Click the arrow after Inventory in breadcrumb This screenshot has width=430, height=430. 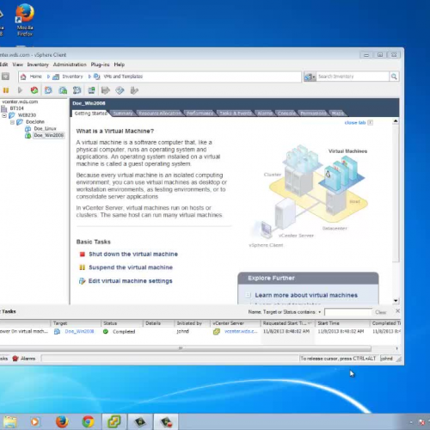pos(89,77)
